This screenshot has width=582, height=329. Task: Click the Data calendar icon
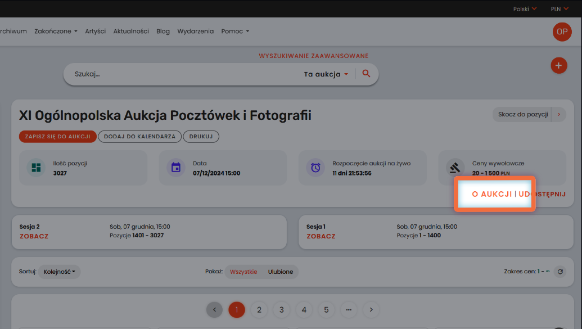176,168
